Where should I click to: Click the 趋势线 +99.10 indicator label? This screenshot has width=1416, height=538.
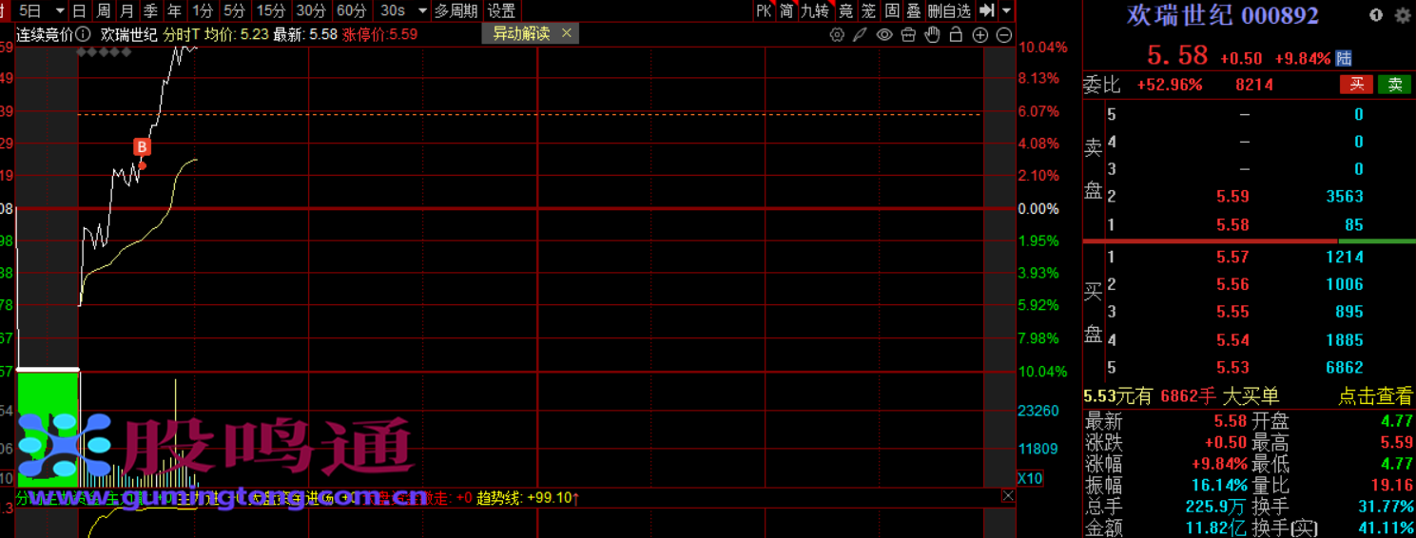coord(528,497)
